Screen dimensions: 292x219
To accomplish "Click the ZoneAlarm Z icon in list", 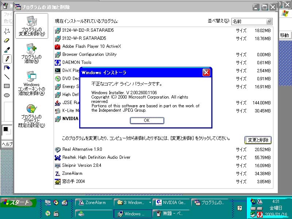I will 58,174.
